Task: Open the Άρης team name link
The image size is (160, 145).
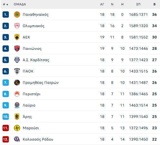Action: click(x=27, y=117)
